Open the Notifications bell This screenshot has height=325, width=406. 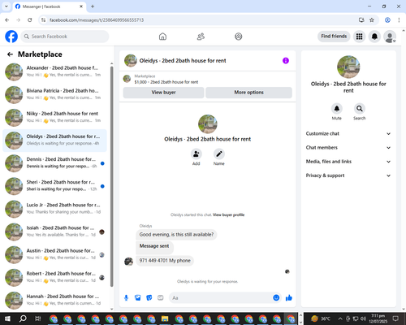[374, 37]
